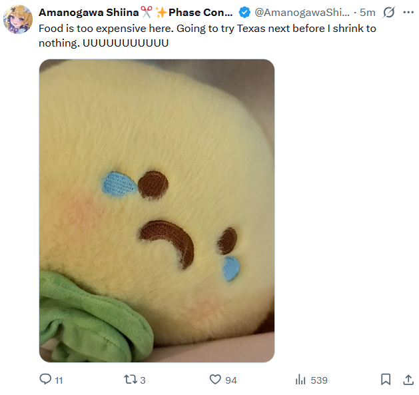Click the 94 likes count
The height and width of the screenshot is (395, 419).
(x=231, y=380)
